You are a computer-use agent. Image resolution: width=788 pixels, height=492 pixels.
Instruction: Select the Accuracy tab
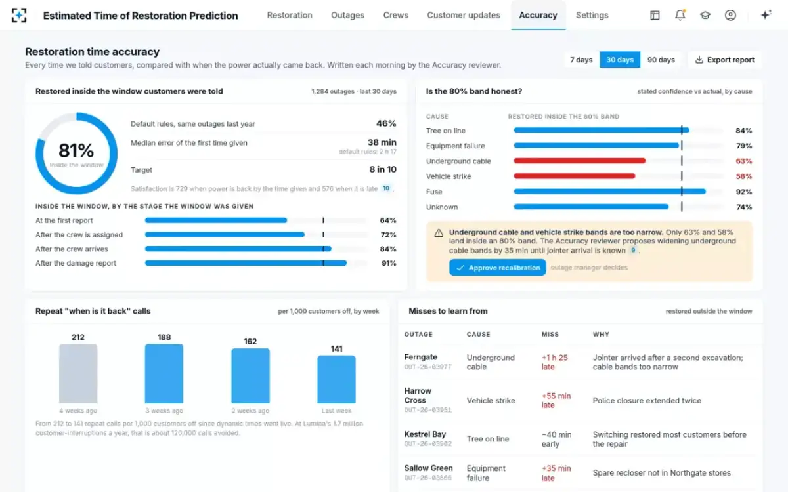[538, 15]
